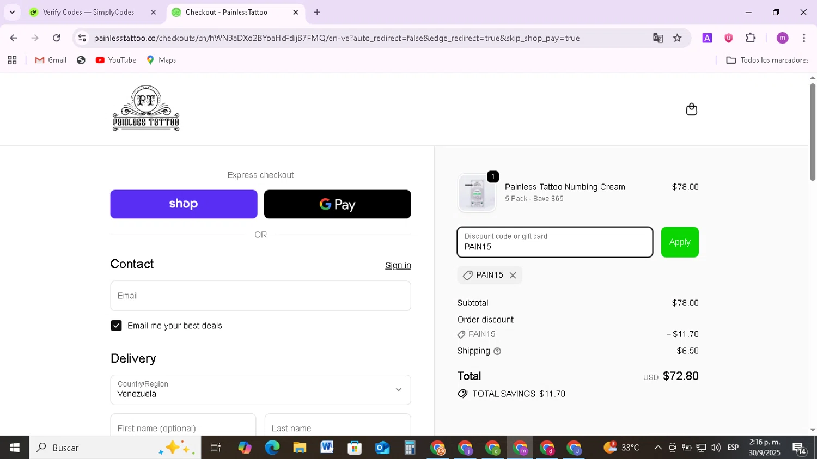Viewport: 817px width, 459px height.
Task: Open Todos los marcadores folder
Action: tap(767, 60)
